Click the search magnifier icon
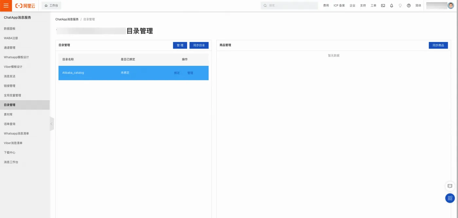The height and width of the screenshot is (218, 458). tap(265, 6)
